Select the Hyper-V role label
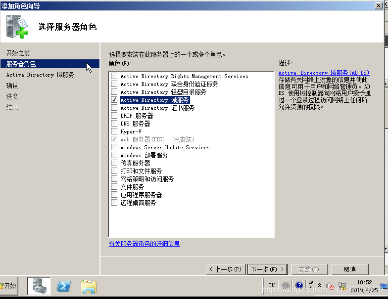388x299 pixels. tap(131, 131)
